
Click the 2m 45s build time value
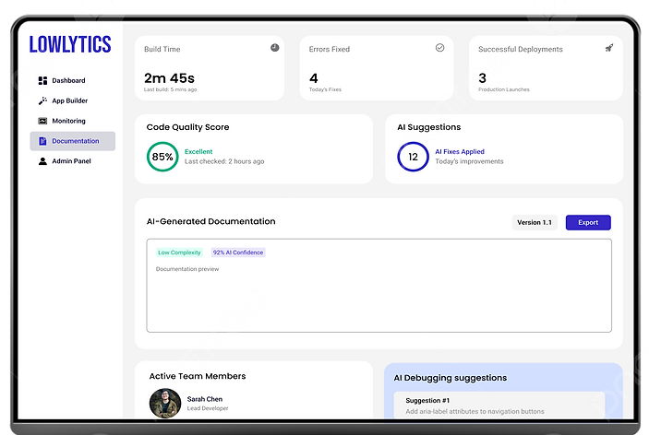point(169,78)
